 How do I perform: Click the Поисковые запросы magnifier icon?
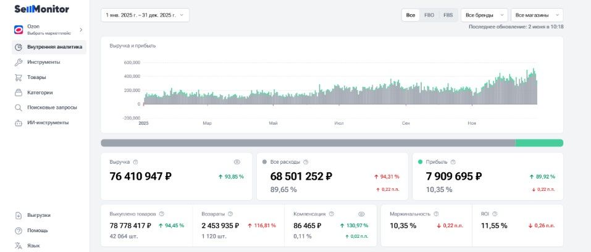19,107
